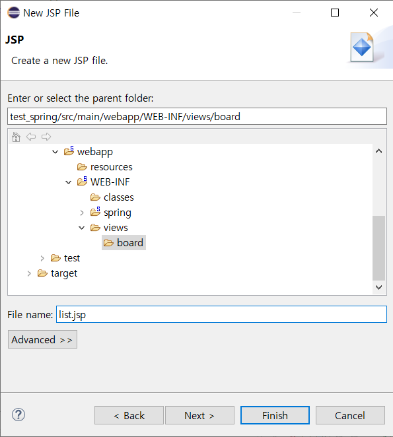Select the target tree row label
This screenshot has height=437, width=393.
(x=64, y=273)
